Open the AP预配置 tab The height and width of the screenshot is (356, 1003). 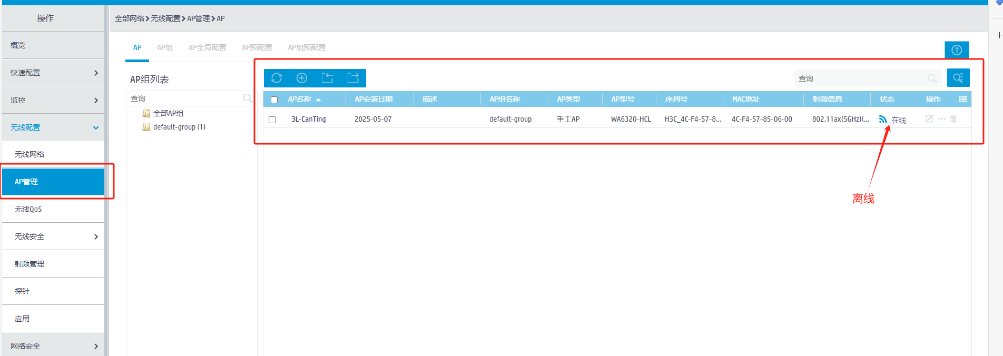[257, 47]
